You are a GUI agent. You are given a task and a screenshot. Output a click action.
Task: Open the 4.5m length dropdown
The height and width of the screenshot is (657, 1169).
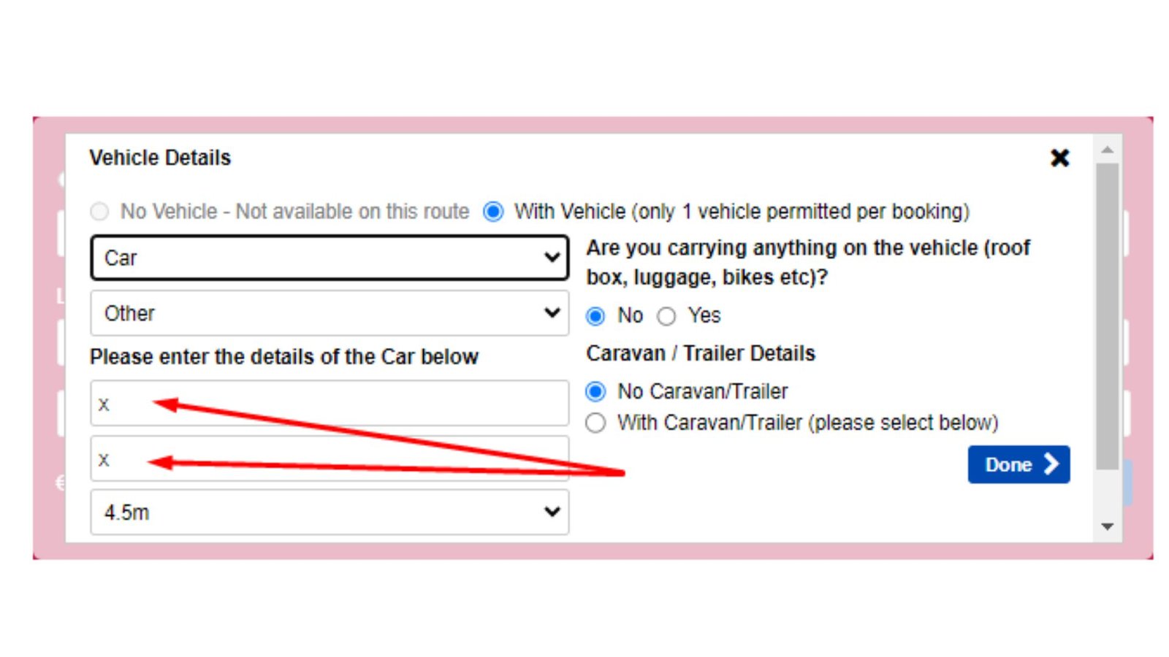point(329,512)
